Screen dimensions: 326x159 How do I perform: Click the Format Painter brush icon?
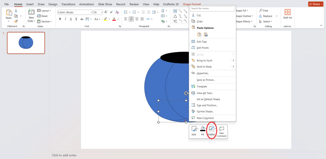click(16, 21)
